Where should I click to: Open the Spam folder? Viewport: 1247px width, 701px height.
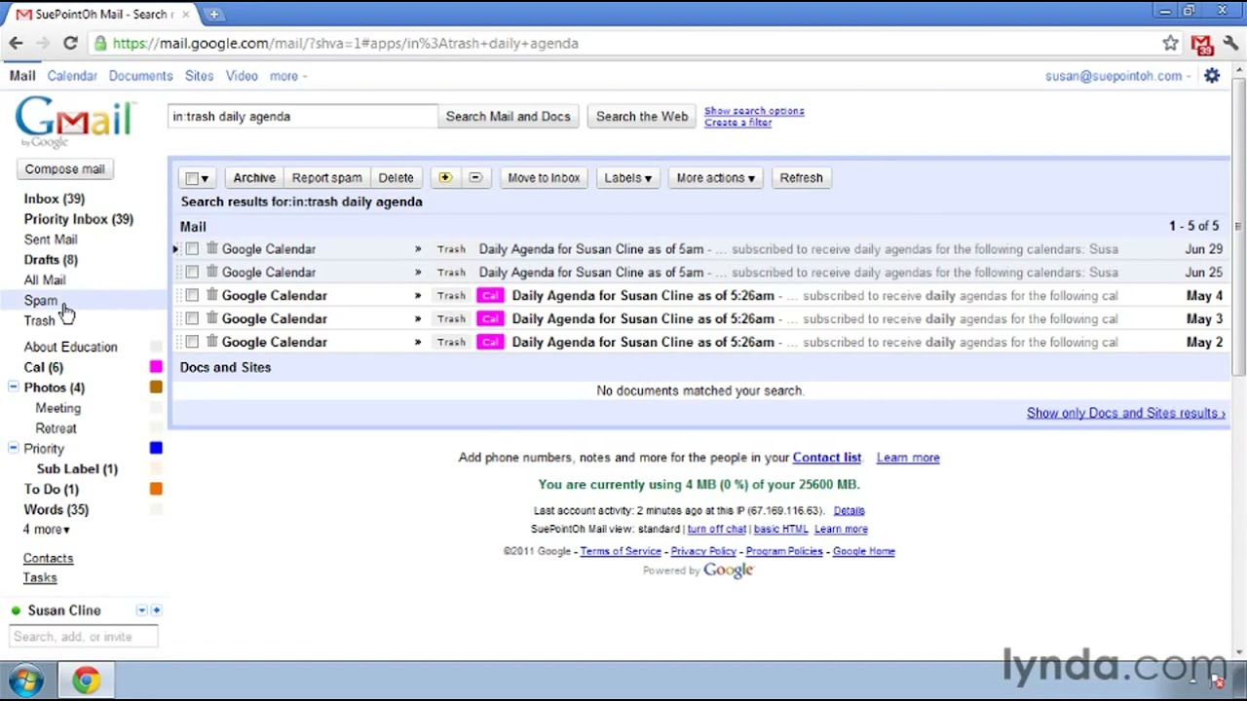(41, 300)
